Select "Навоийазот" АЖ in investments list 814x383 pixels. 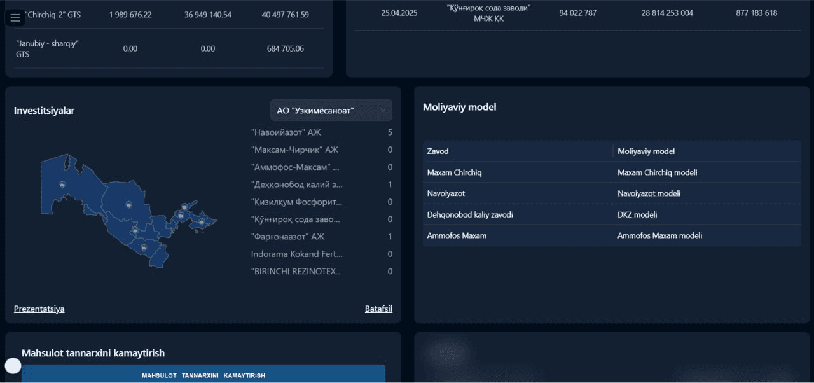click(322, 132)
